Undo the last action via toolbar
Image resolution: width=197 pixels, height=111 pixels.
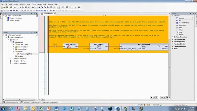tap(15, 7)
